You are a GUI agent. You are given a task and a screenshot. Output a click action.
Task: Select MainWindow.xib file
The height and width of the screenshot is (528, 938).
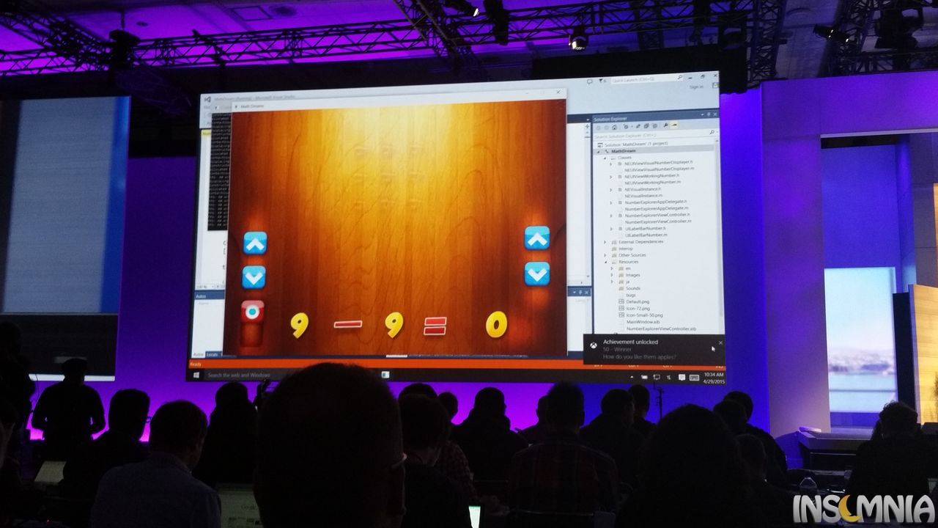643,322
